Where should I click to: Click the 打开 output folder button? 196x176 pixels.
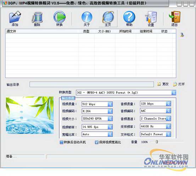point(179,84)
